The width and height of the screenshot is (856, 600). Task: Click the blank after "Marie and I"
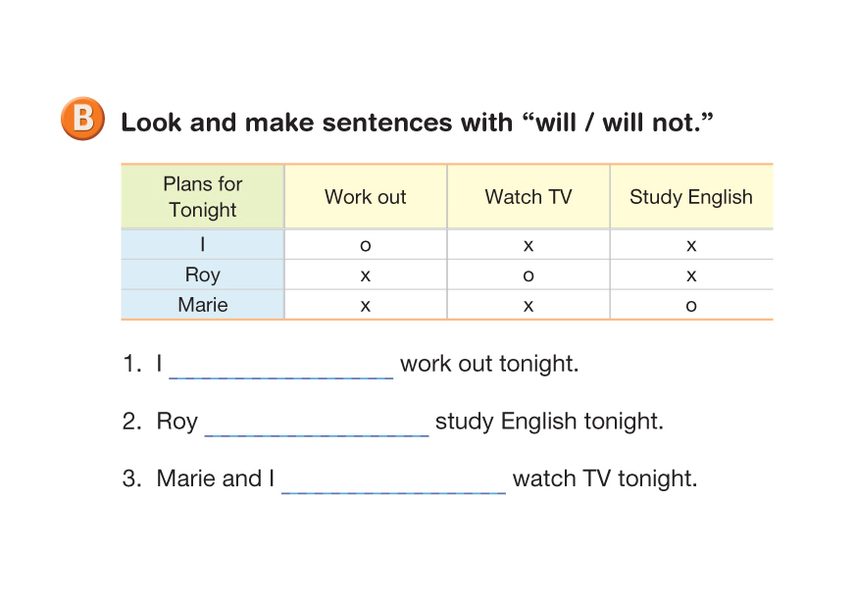(x=393, y=481)
